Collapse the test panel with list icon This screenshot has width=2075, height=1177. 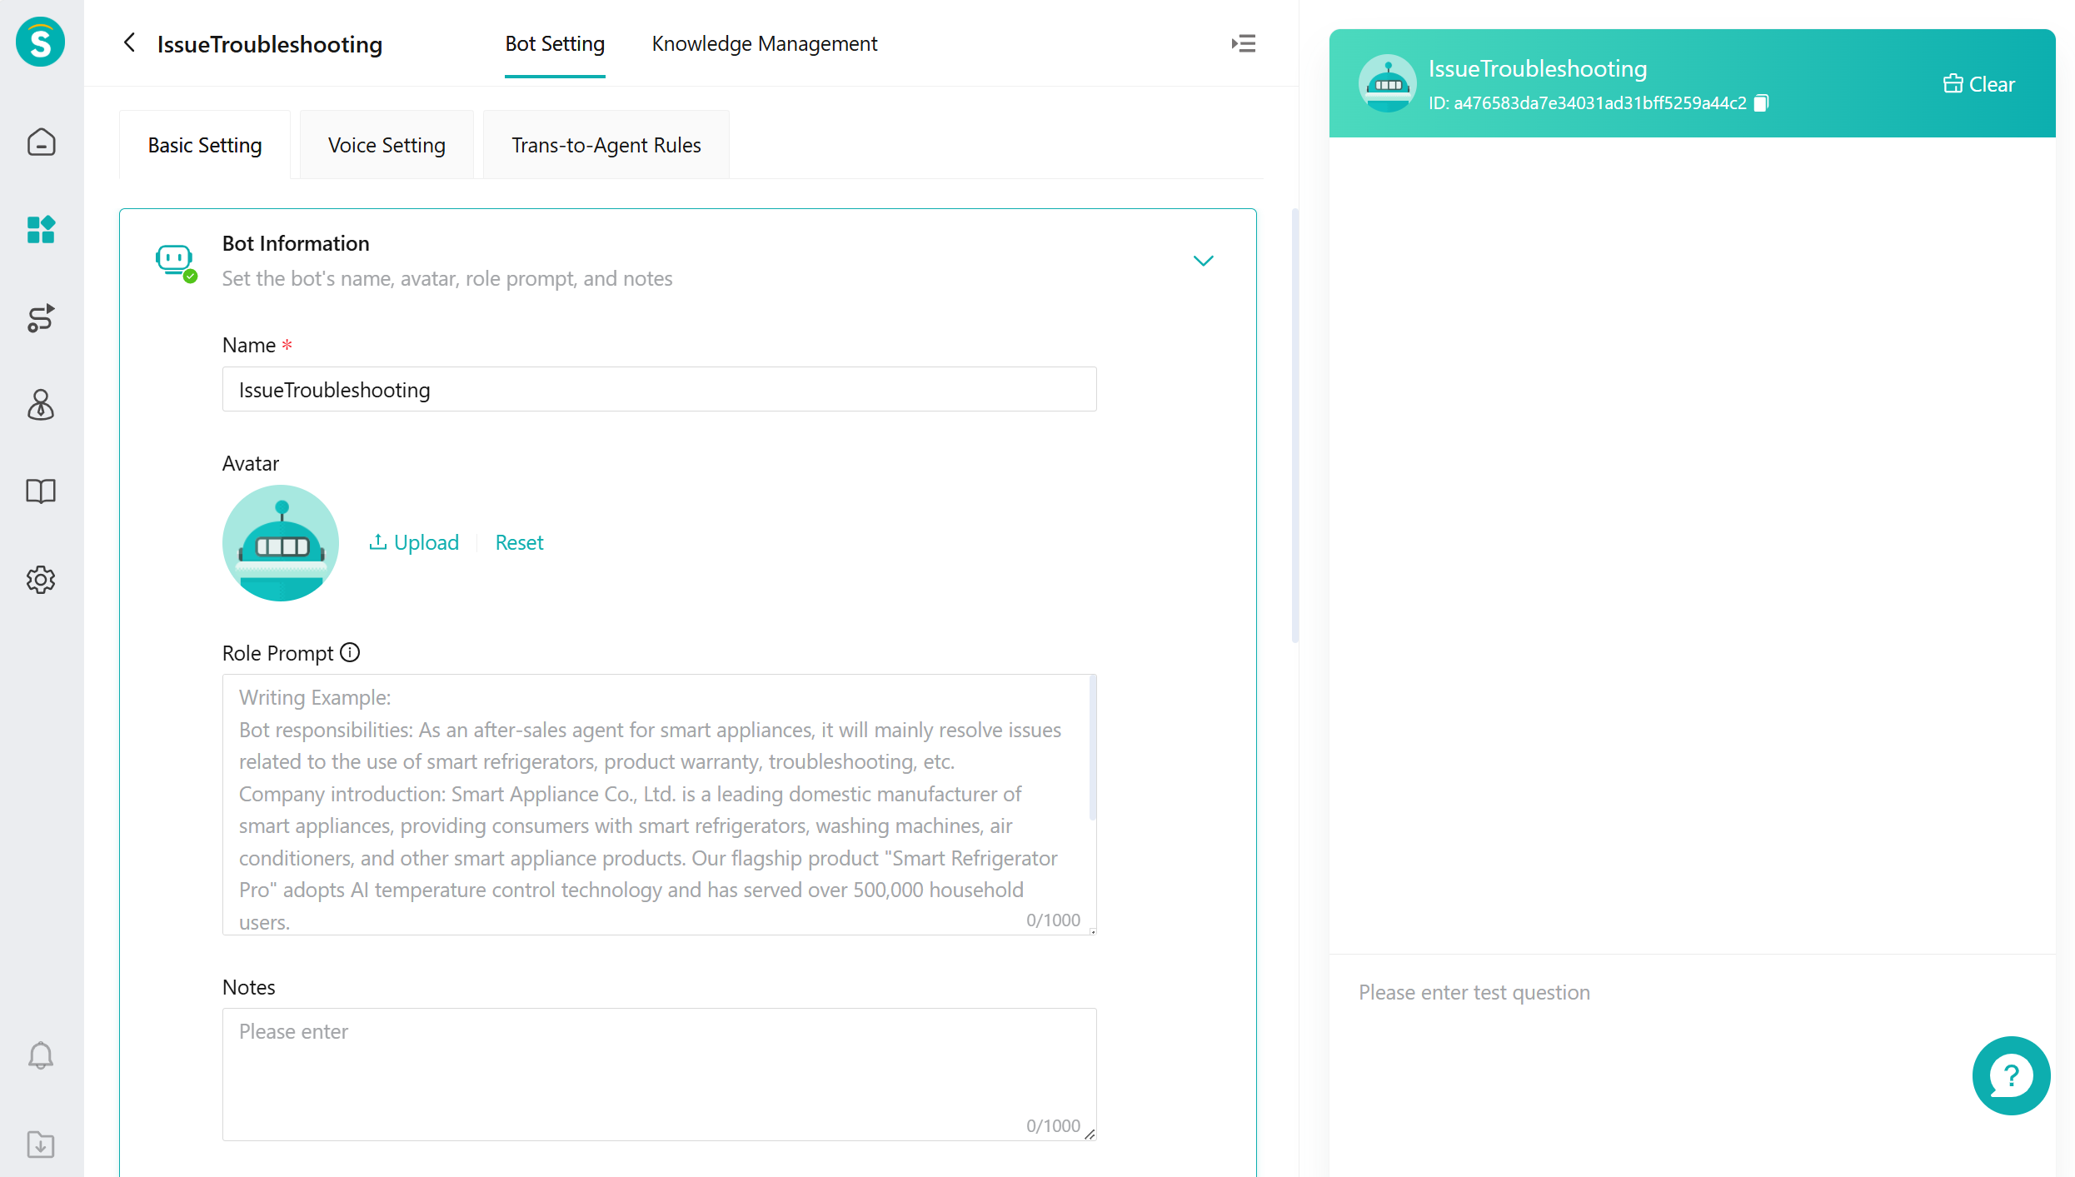(x=1244, y=43)
